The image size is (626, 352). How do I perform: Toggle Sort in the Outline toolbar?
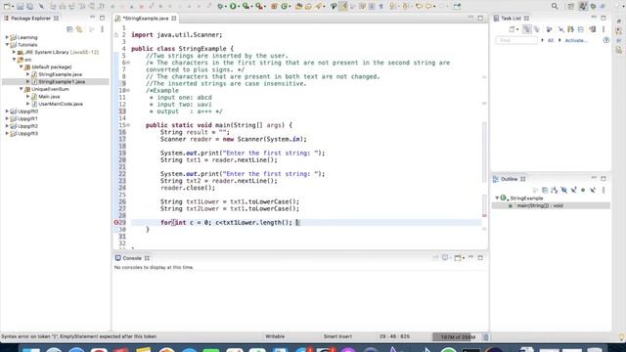click(555, 191)
